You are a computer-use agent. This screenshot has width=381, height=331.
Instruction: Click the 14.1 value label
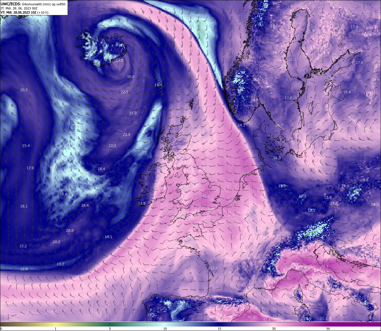pos(108,237)
